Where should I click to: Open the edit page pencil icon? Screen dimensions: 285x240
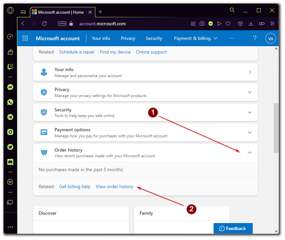(193, 24)
